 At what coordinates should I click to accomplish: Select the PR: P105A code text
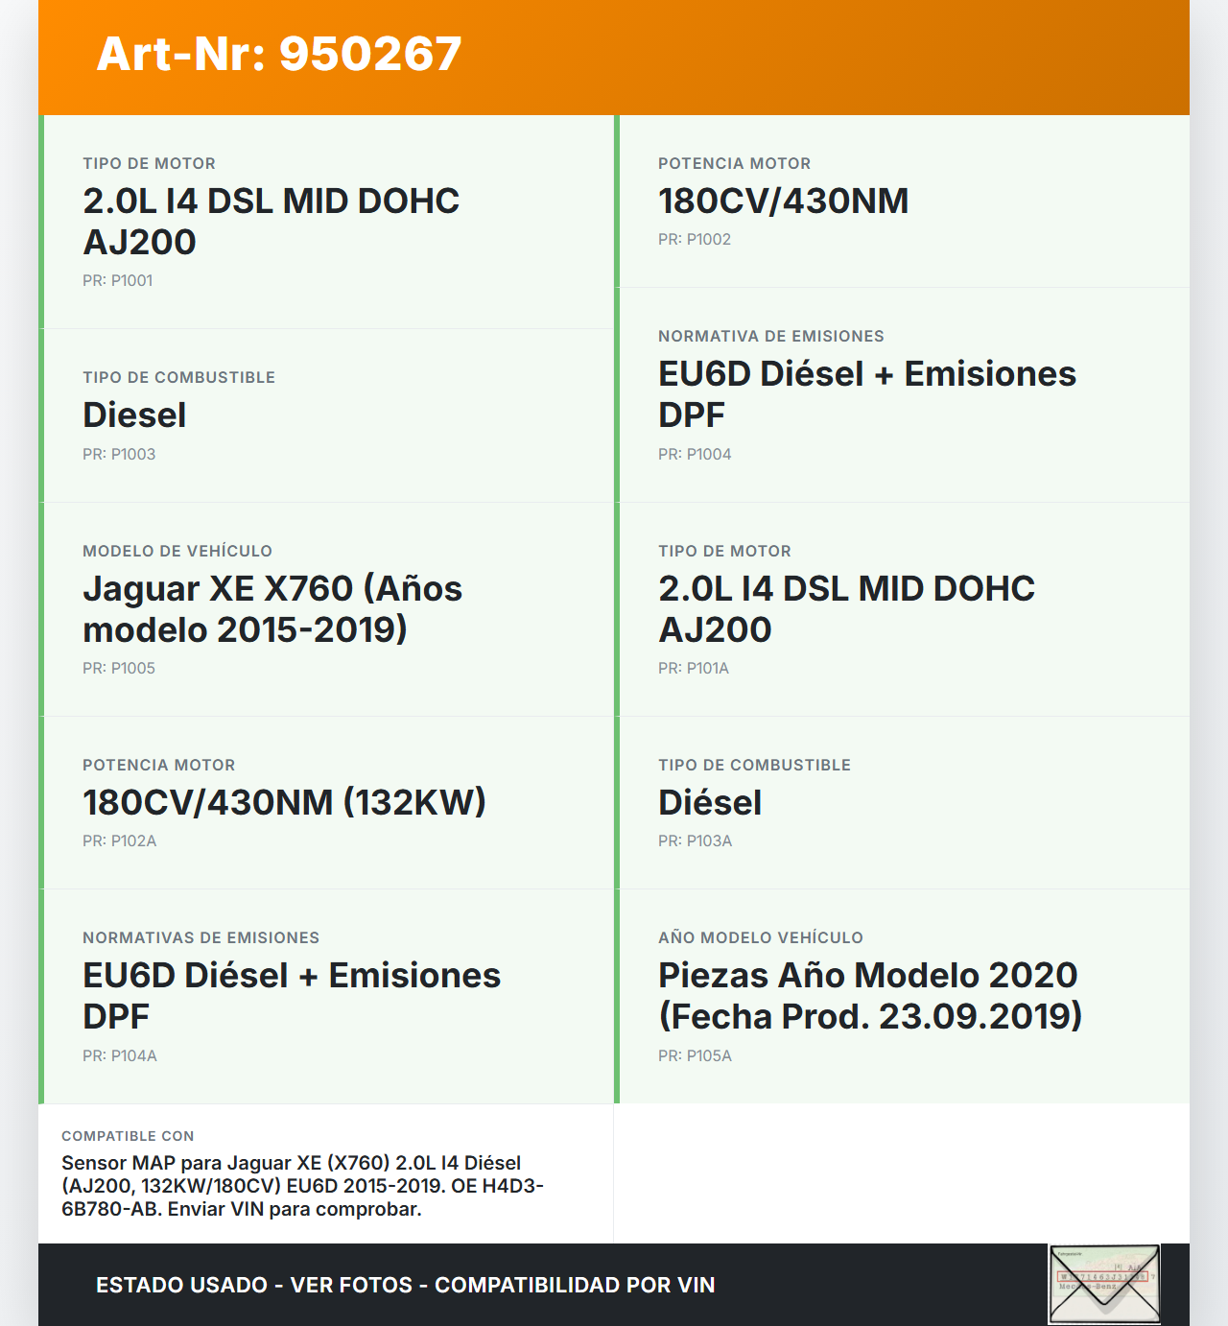click(695, 1056)
